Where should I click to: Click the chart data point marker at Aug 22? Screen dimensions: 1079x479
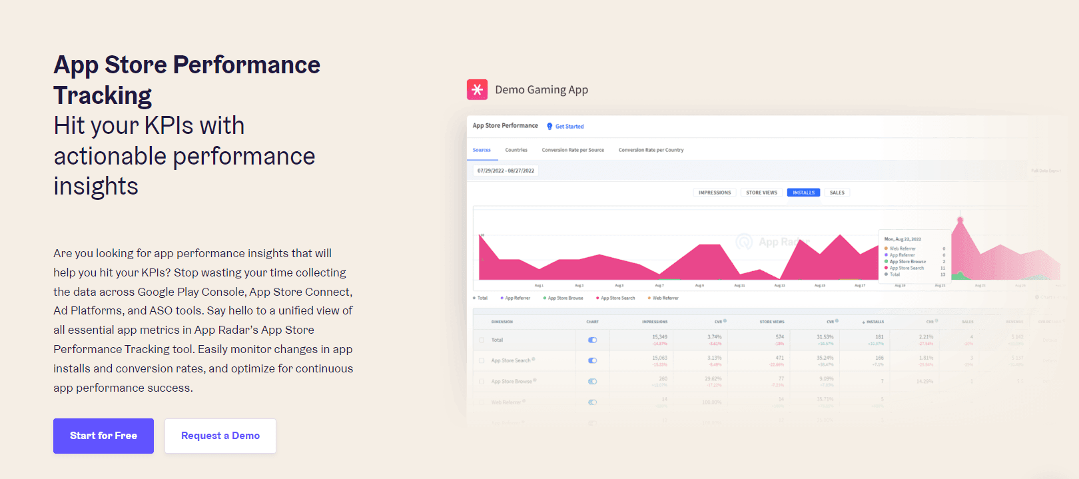pyautogui.click(x=960, y=219)
